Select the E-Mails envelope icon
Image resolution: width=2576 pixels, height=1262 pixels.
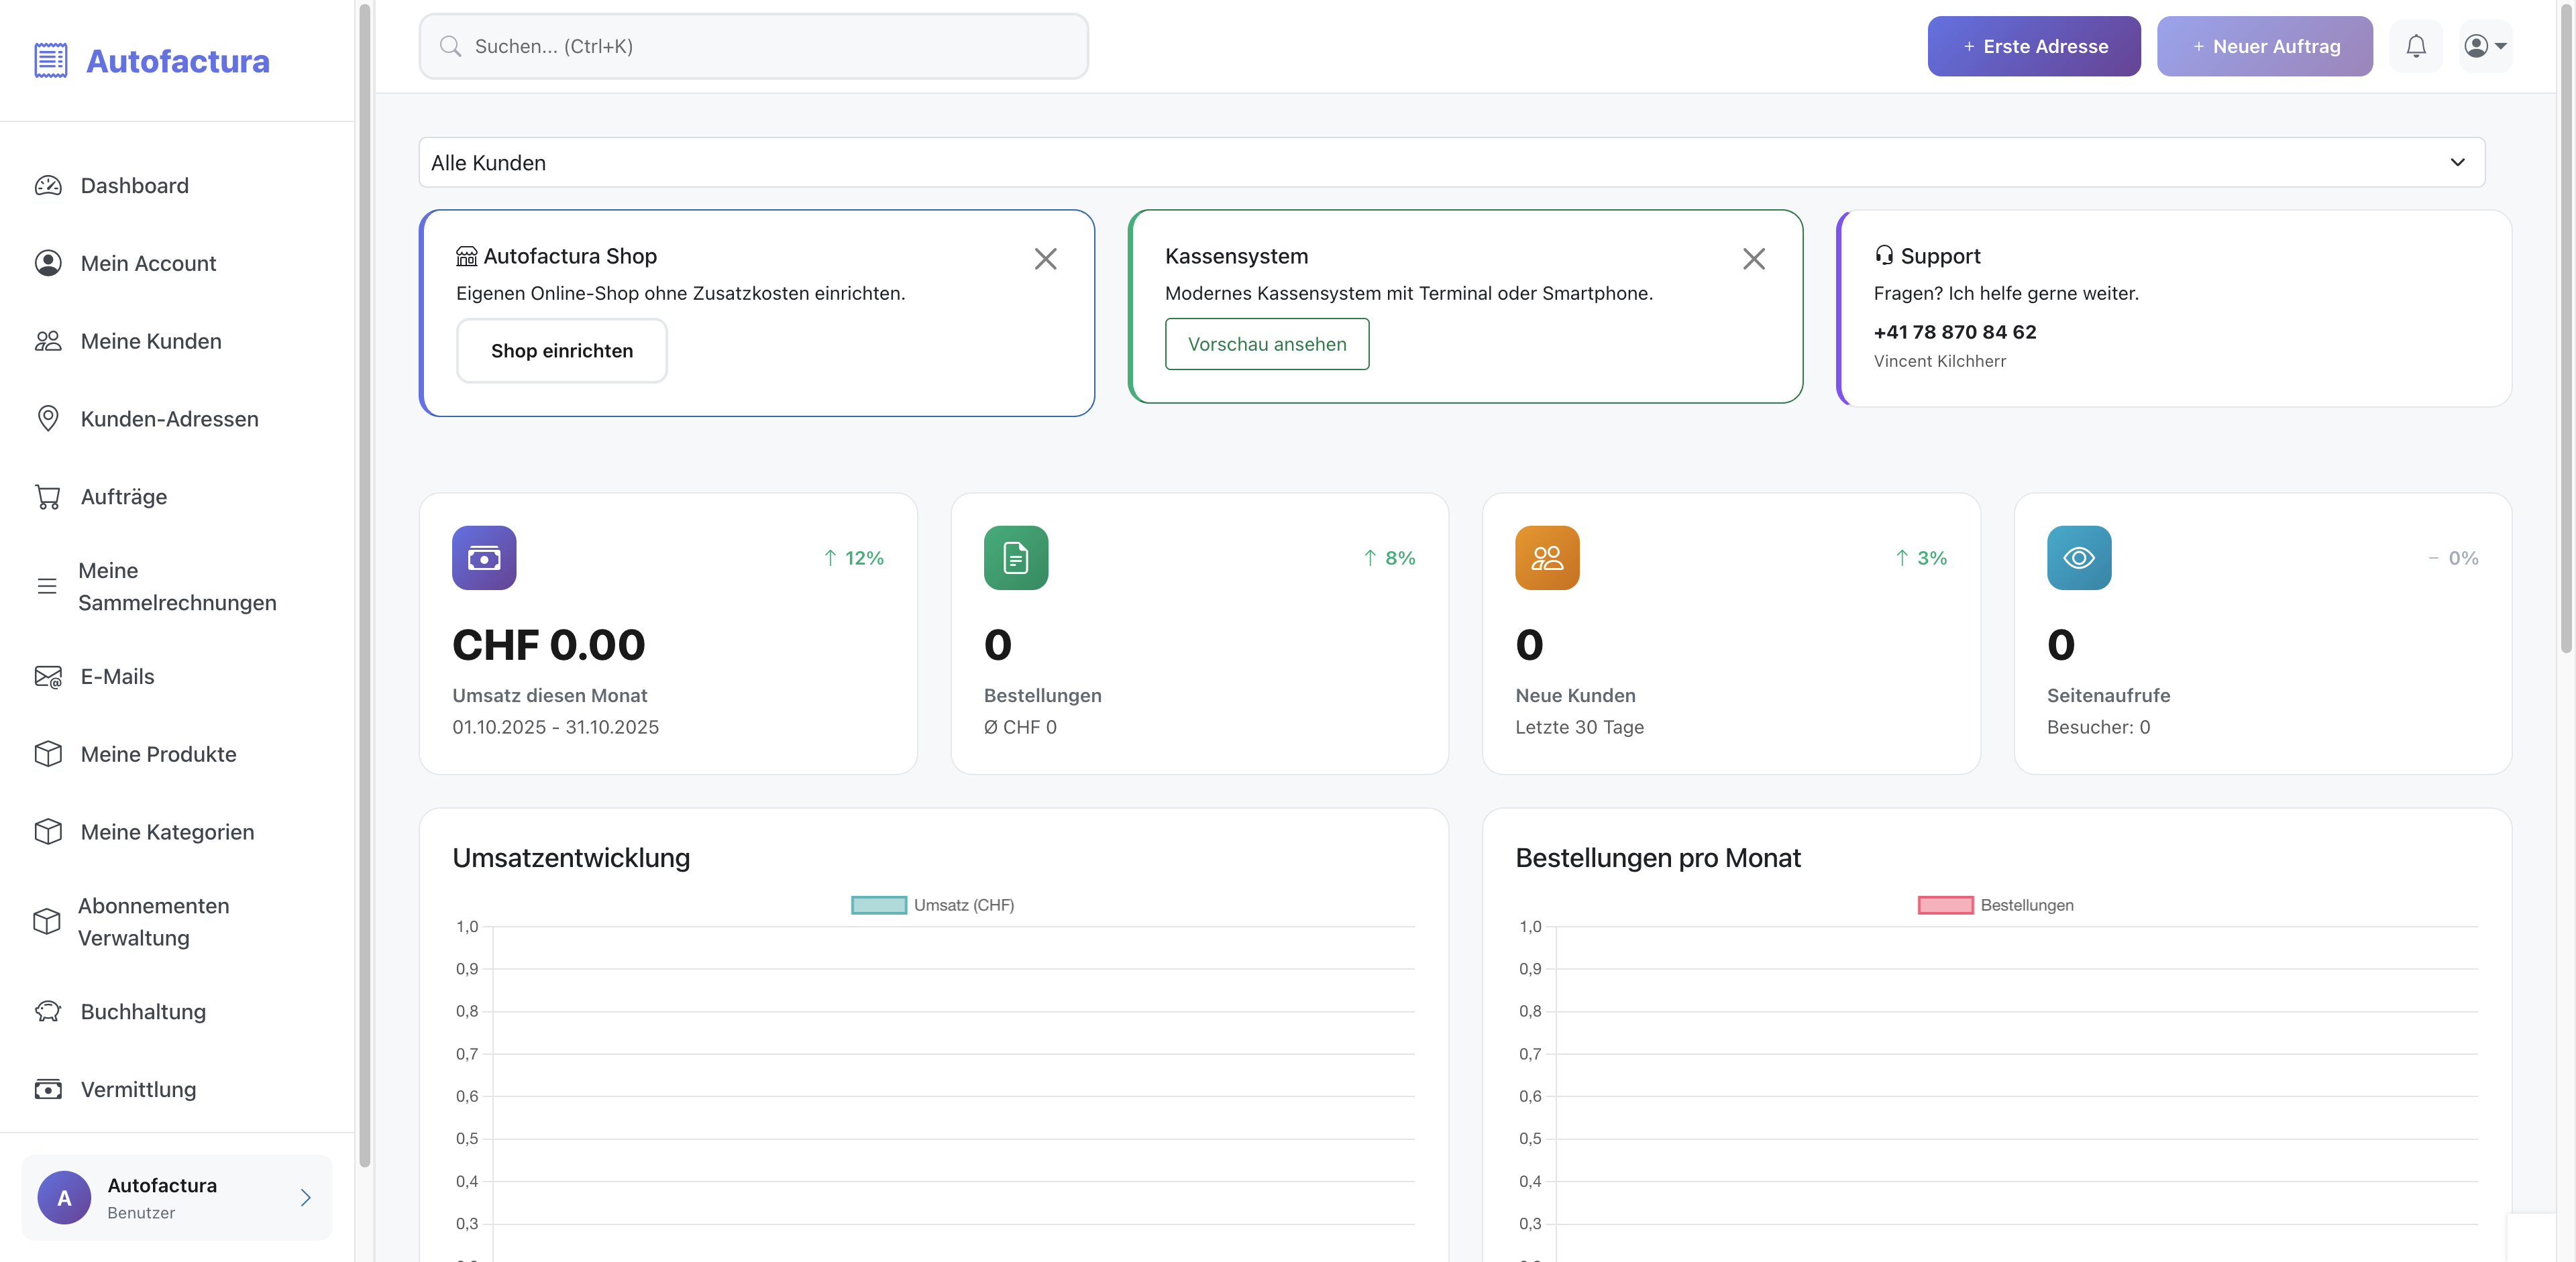[x=48, y=677]
